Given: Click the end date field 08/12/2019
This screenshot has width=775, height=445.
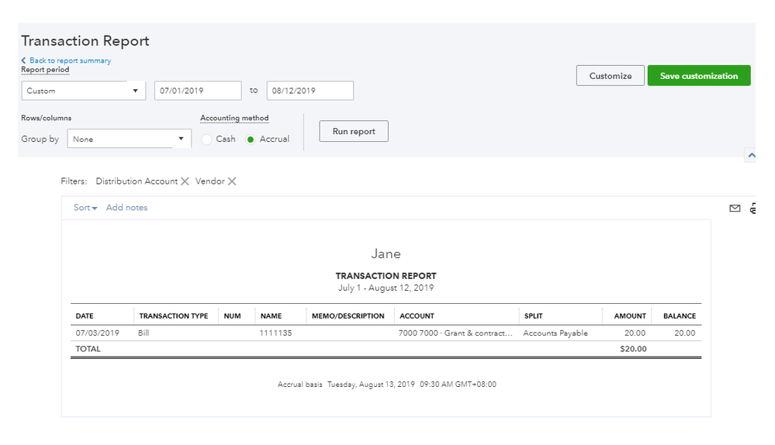Looking at the screenshot, I should 310,91.
